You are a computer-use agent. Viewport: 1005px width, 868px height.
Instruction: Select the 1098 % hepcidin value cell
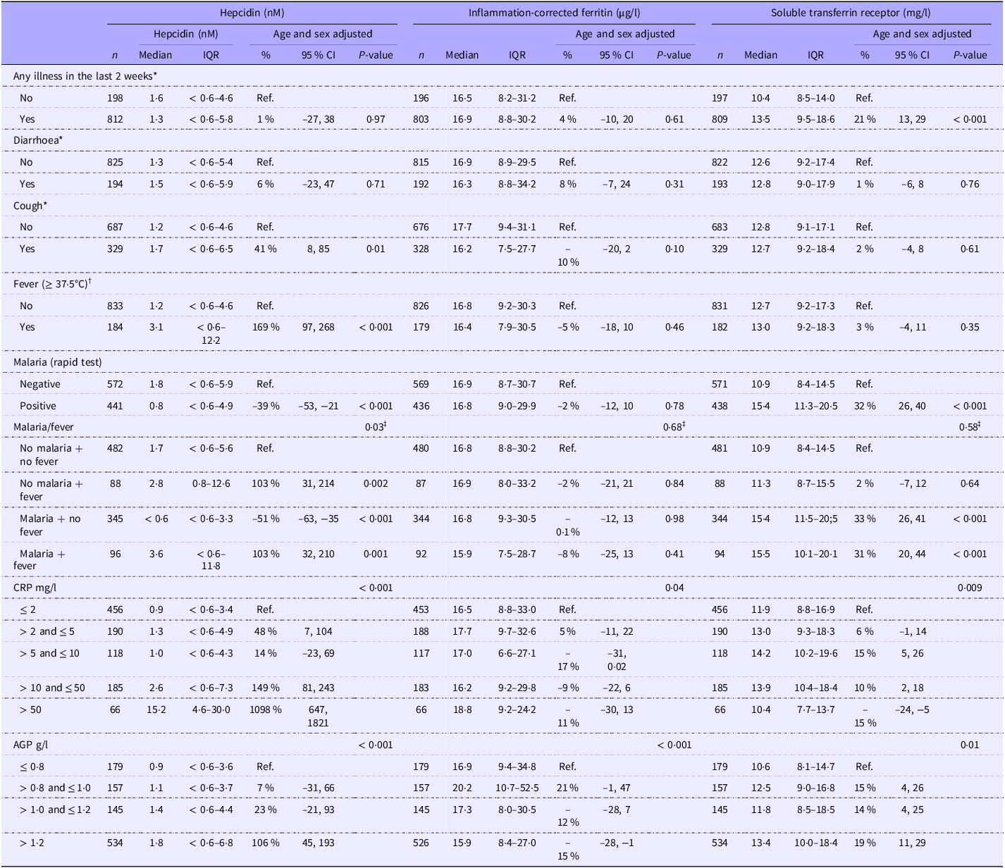click(x=264, y=710)
